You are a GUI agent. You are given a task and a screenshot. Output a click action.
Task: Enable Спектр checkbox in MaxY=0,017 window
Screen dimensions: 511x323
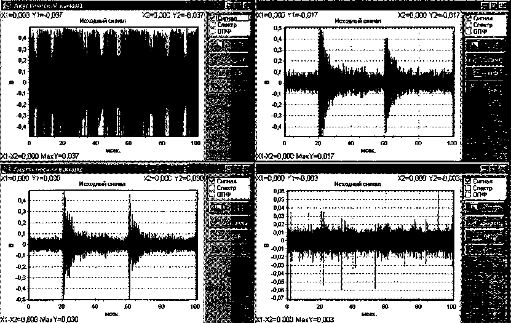point(469,25)
